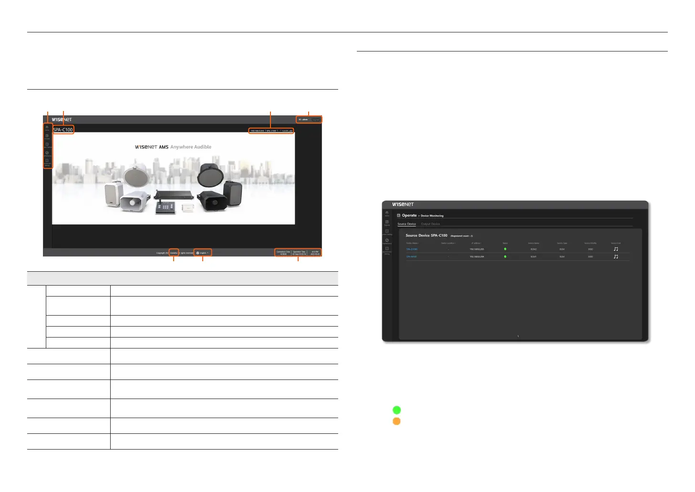The height and width of the screenshot is (492, 695).
Task: Open Environment Setting in the Device Monitoring sidebar
Action: [387, 250]
